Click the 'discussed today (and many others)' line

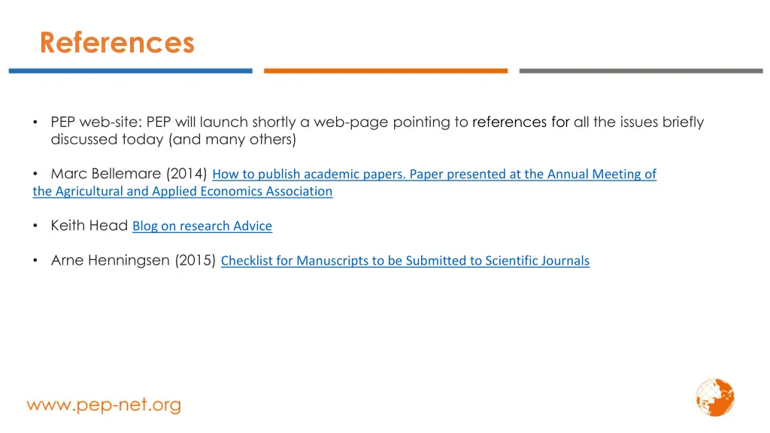(x=174, y=139)
